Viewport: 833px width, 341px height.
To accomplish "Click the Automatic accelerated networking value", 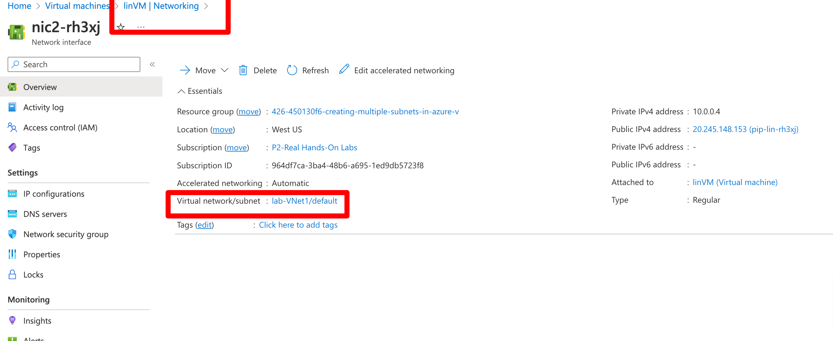I will (290, 183).
